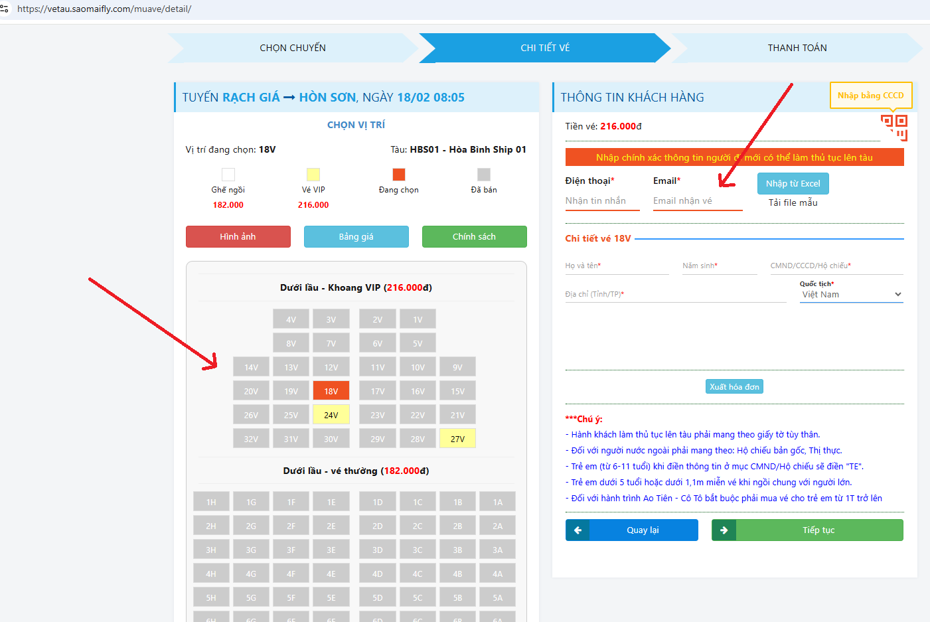Download the Tải file mẫu template
The image size is (930, 622).
click(793, 203)
